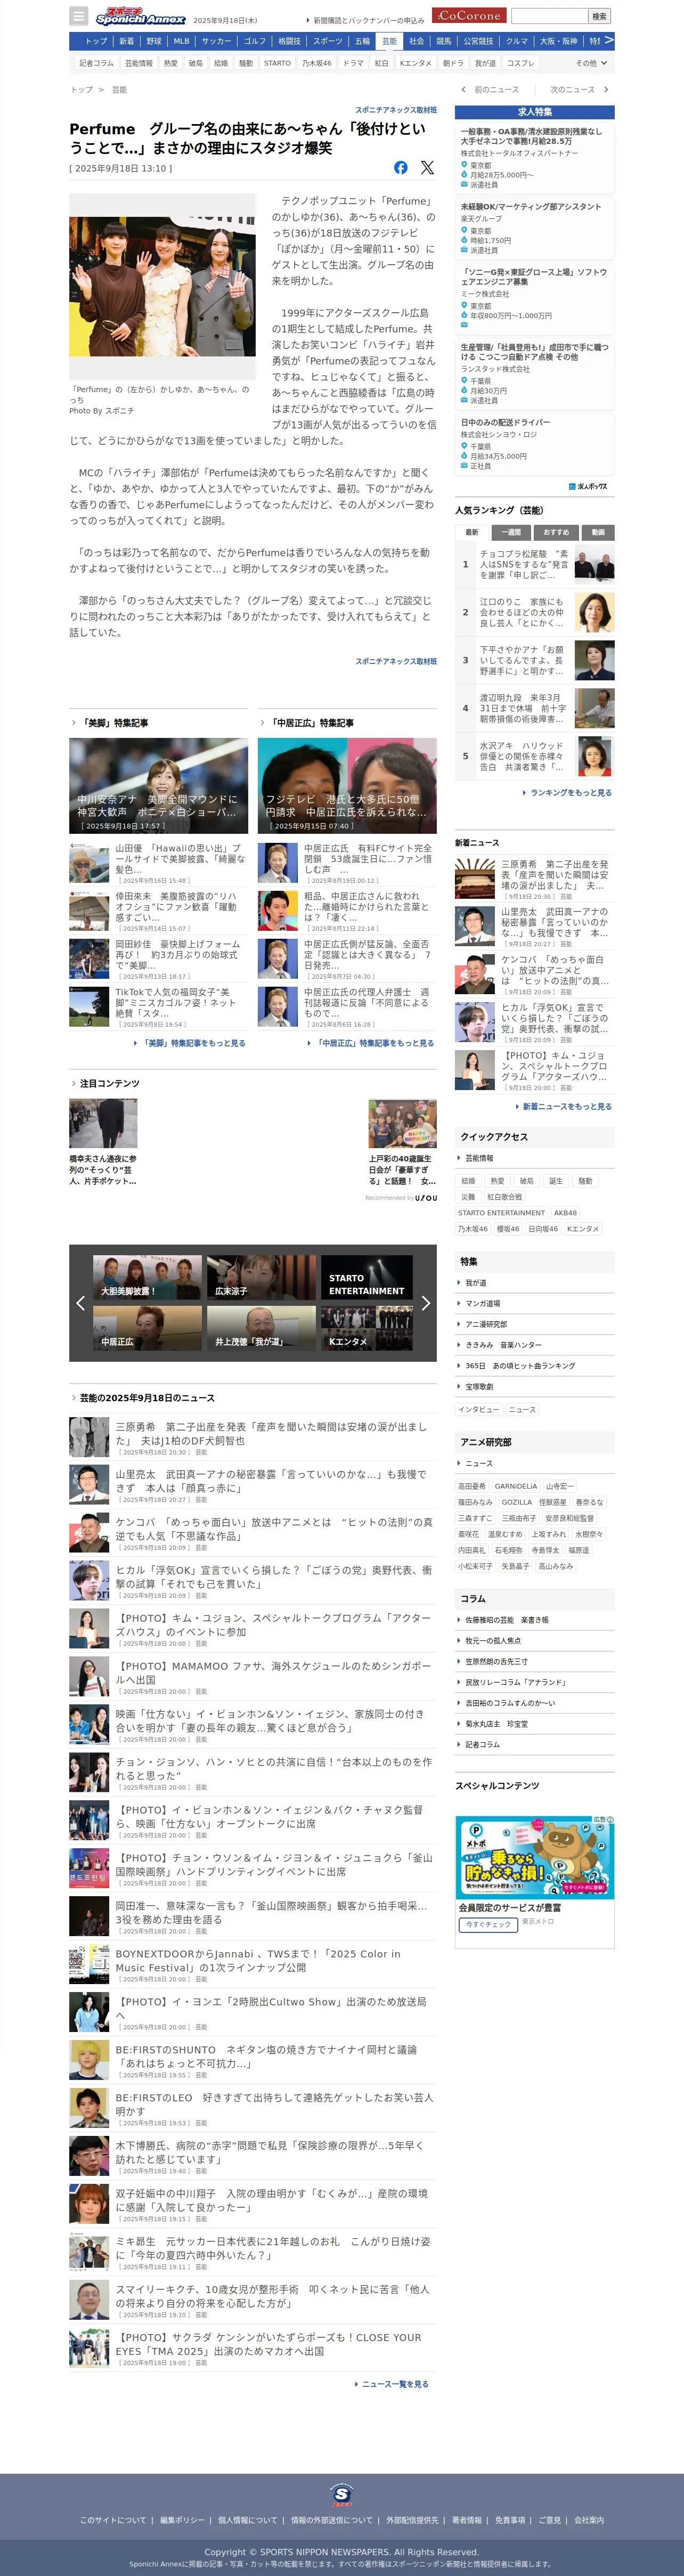
Task: Click the インタビュー tag
Action: pyautogui.click(x=478, y=1409)
